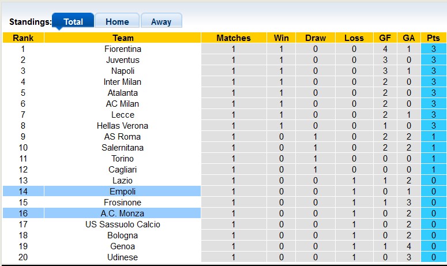Select the Away standings tab
This screenshot has width=447, height=266.
coord(161,22)
